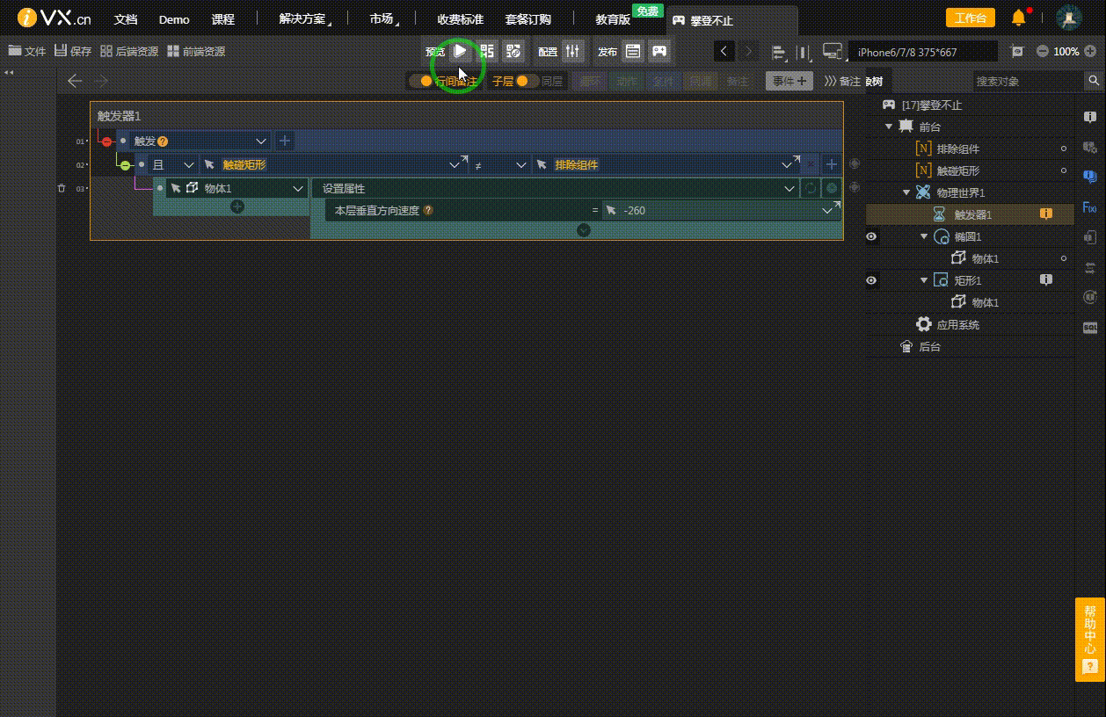Open the 市场 menu
The image size is (1106, 717).
(x=383, y=18)
